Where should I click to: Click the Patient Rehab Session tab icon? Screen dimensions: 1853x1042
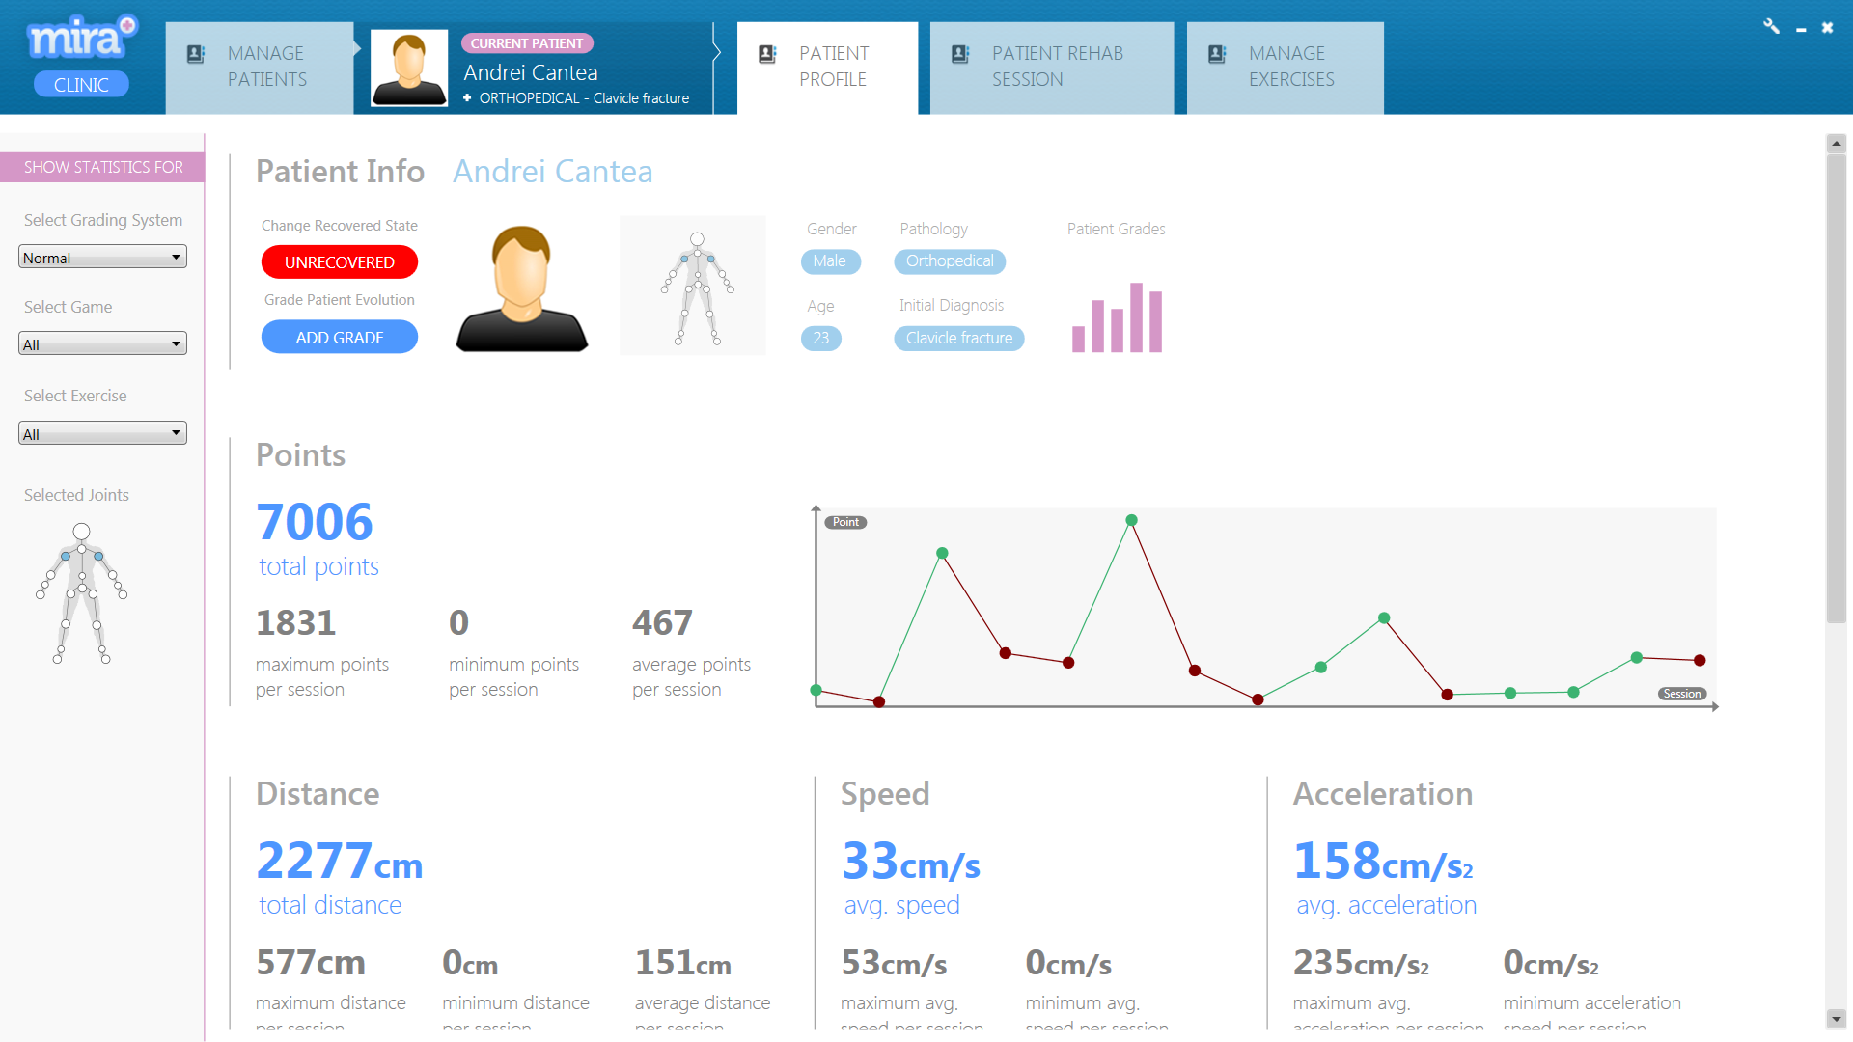point(960,54)
